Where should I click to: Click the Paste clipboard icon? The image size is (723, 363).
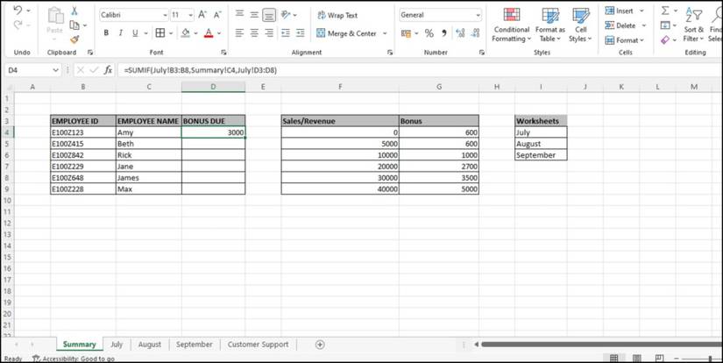pos(55,17)
